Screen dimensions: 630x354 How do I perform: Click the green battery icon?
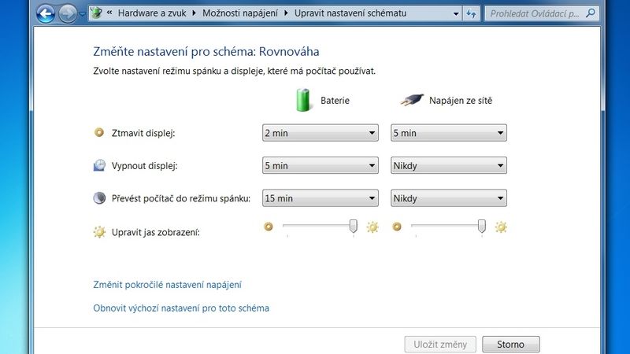[x=303, y=100]
